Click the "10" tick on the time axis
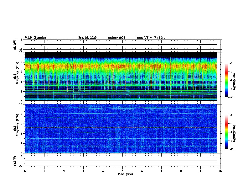The image size is (248, 192). coord(220,171)
